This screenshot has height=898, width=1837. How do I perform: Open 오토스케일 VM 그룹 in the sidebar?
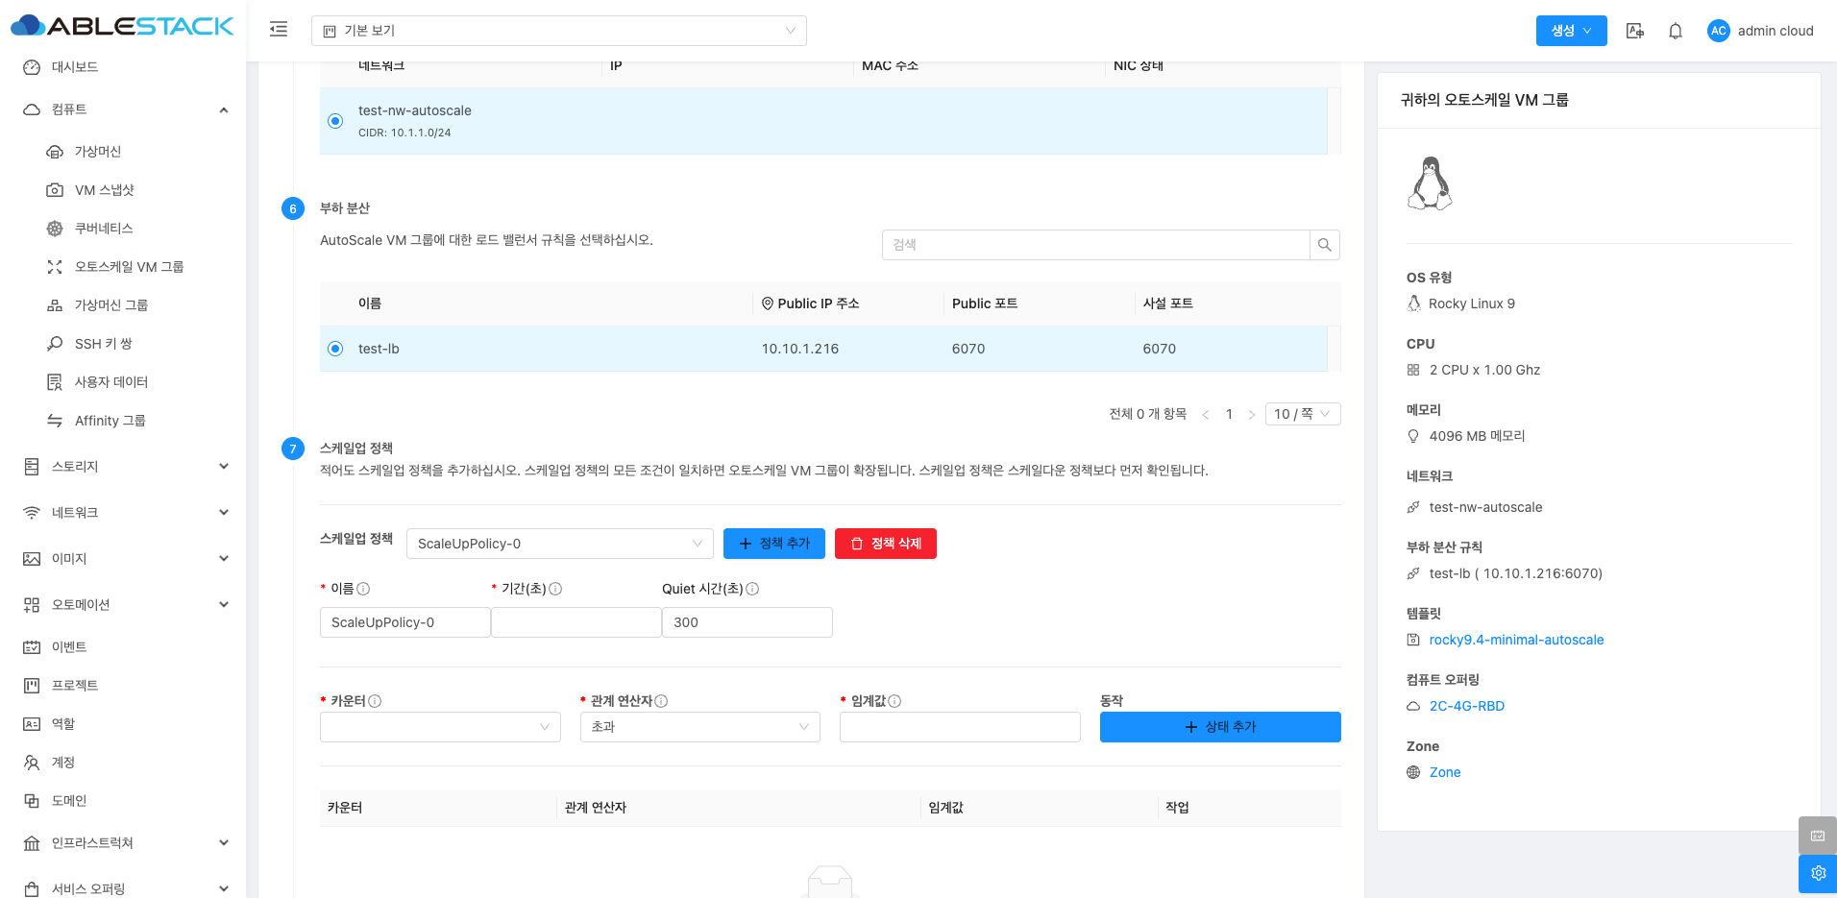(x=129, y=267)
